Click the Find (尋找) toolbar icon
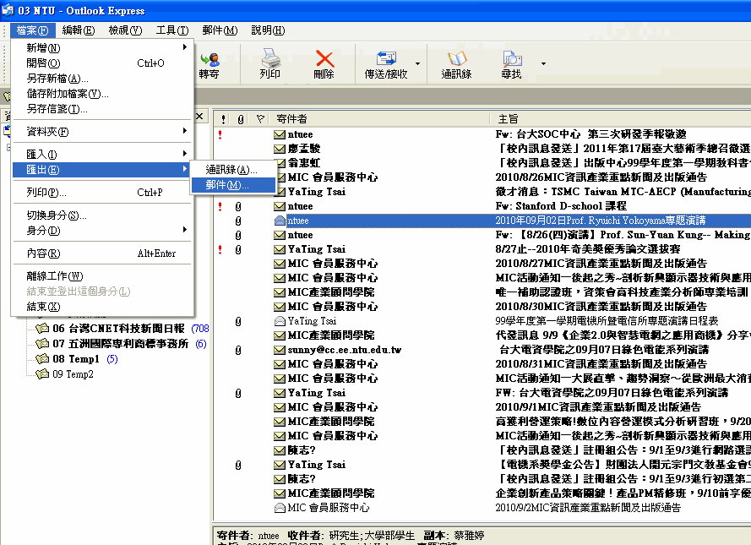Screen dimensions: 751x545 (x=512, y=59)
